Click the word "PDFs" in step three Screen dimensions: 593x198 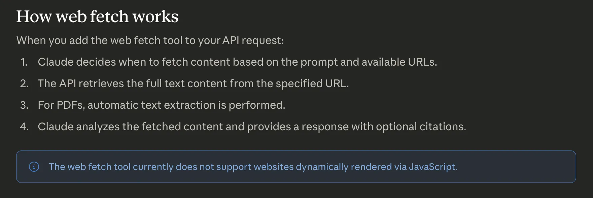(70, 105)
